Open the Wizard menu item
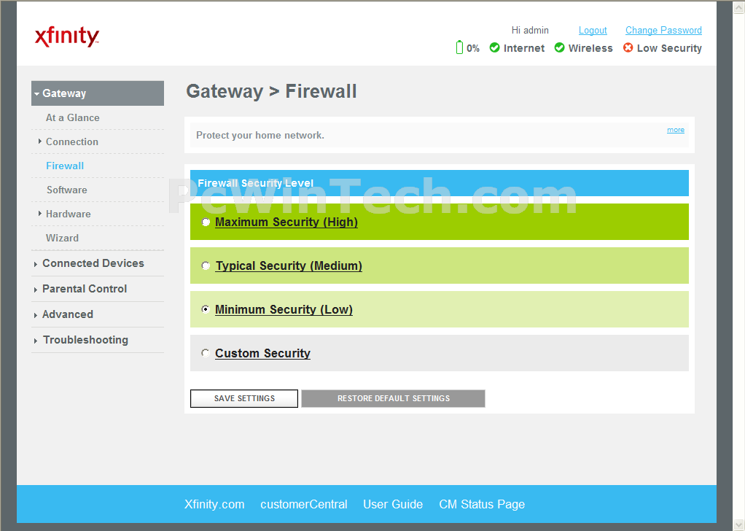Viewport: 745px width, 531px height. click(x=62, y=238)
